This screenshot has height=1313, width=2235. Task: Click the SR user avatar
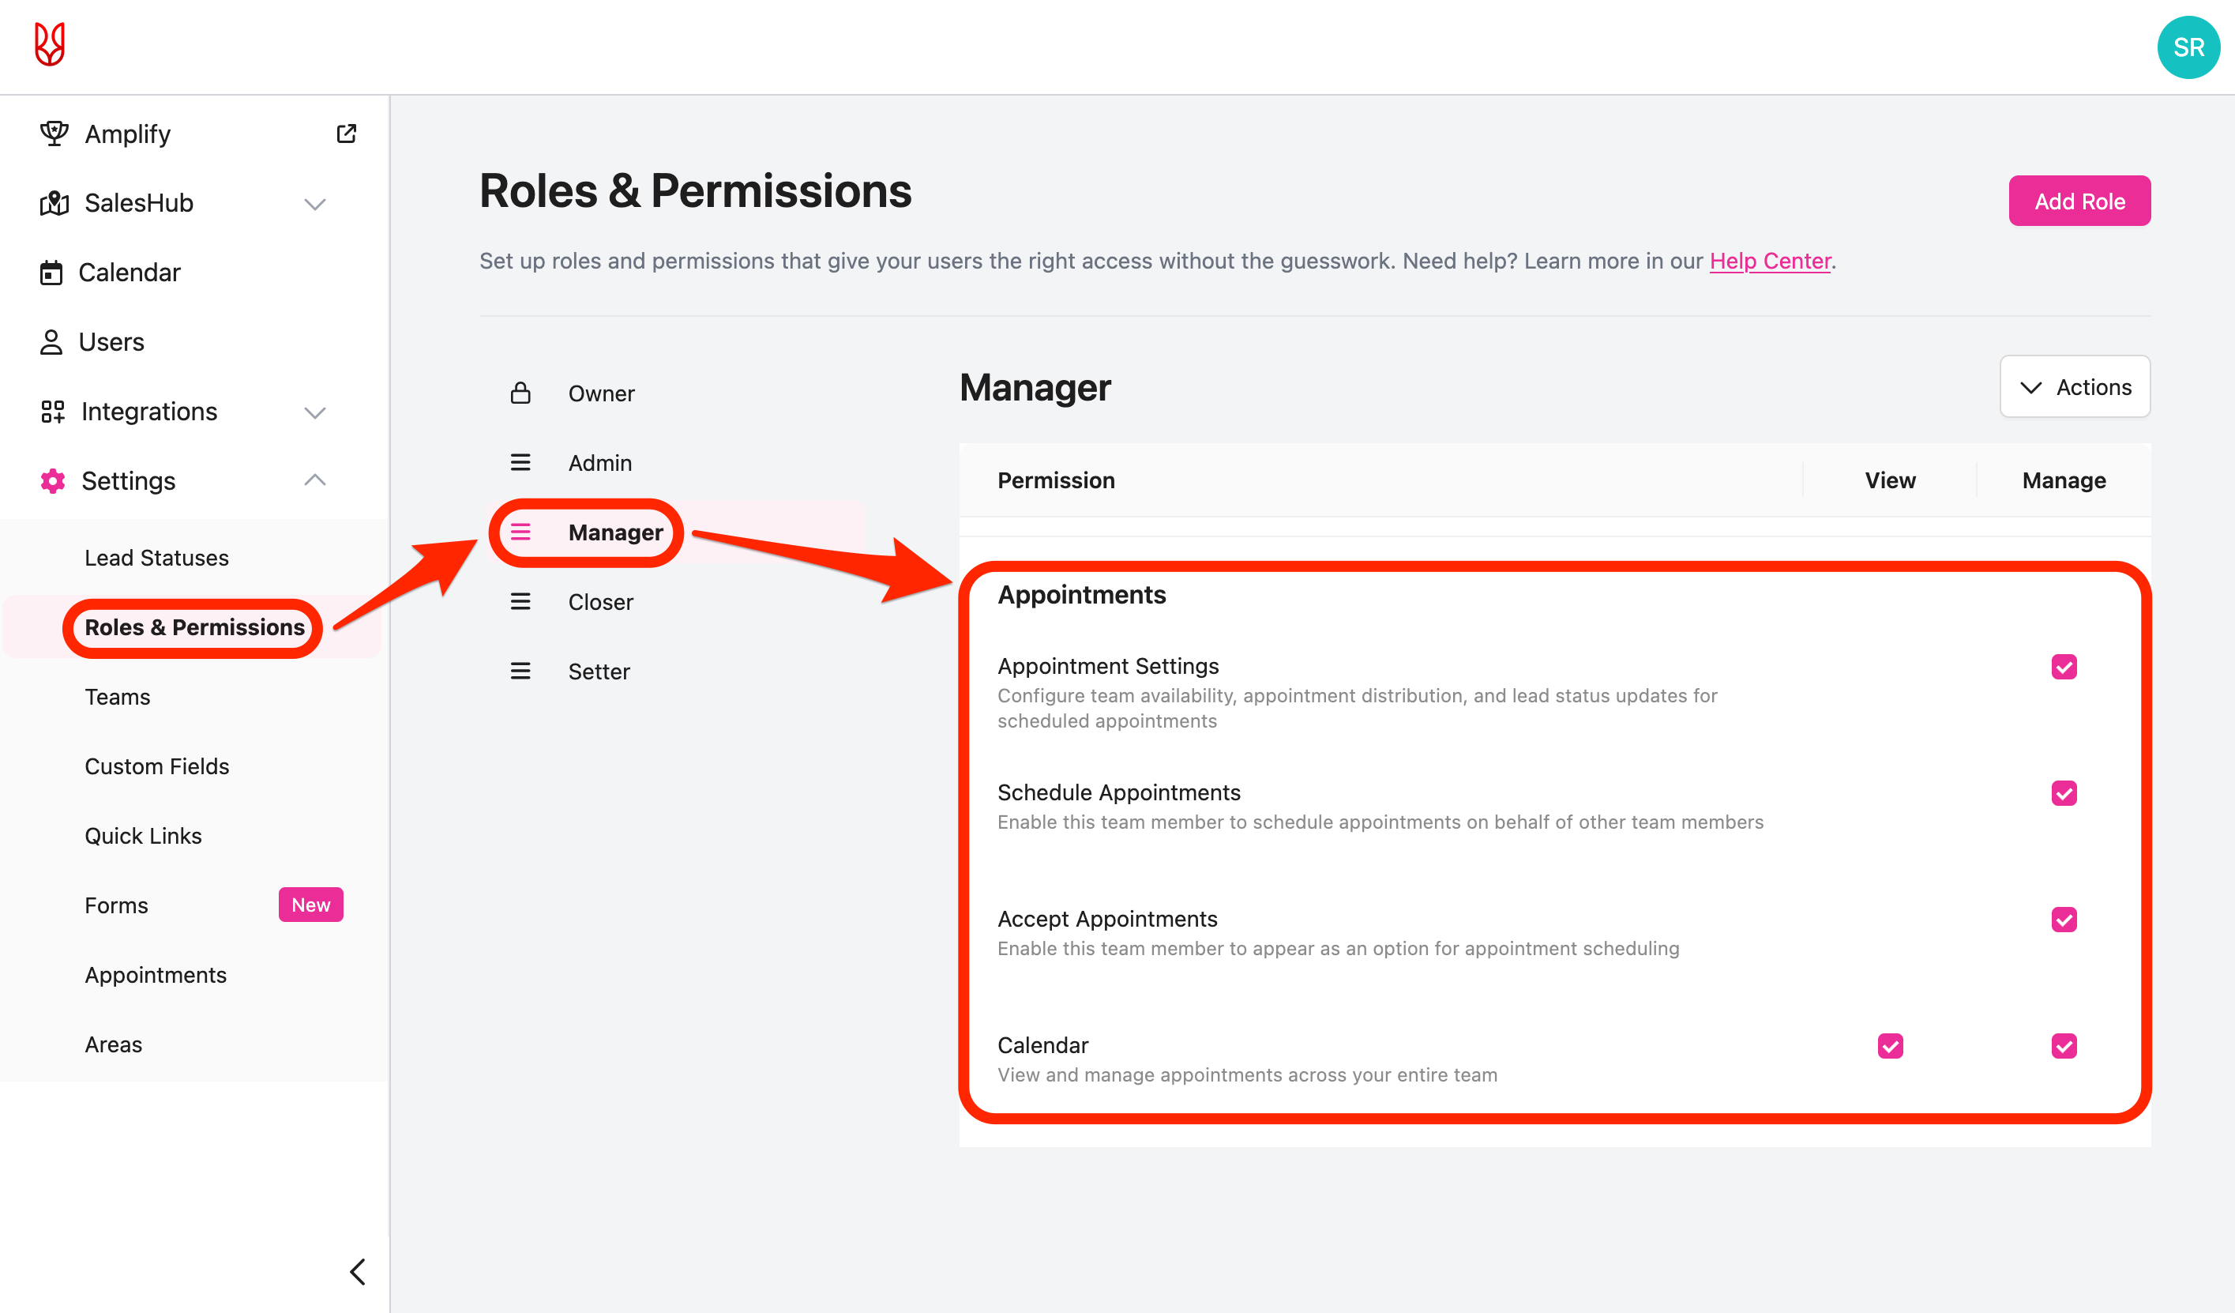(x=2188, y=47)
